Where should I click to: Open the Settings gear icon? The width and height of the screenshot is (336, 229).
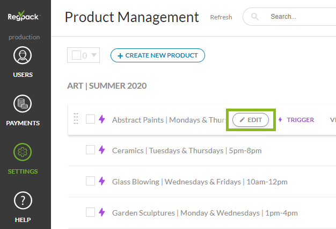point(23,153)
